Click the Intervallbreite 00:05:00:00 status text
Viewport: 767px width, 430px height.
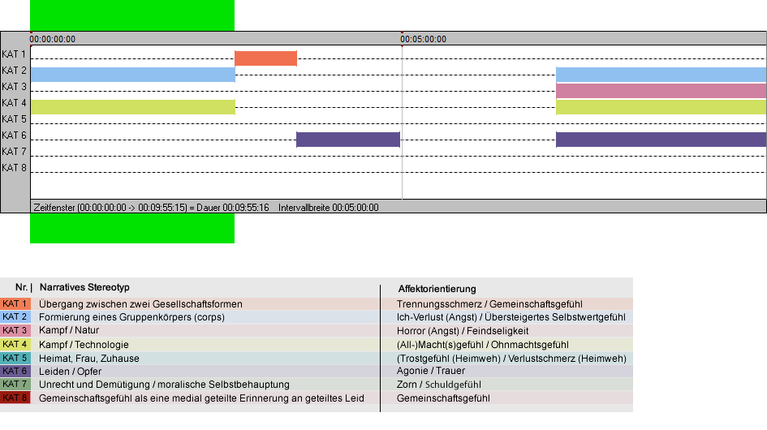(x=328, y=208)
